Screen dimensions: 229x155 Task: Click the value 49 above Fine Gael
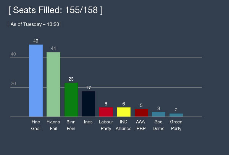pyautogui.click(x=36, y=41)
